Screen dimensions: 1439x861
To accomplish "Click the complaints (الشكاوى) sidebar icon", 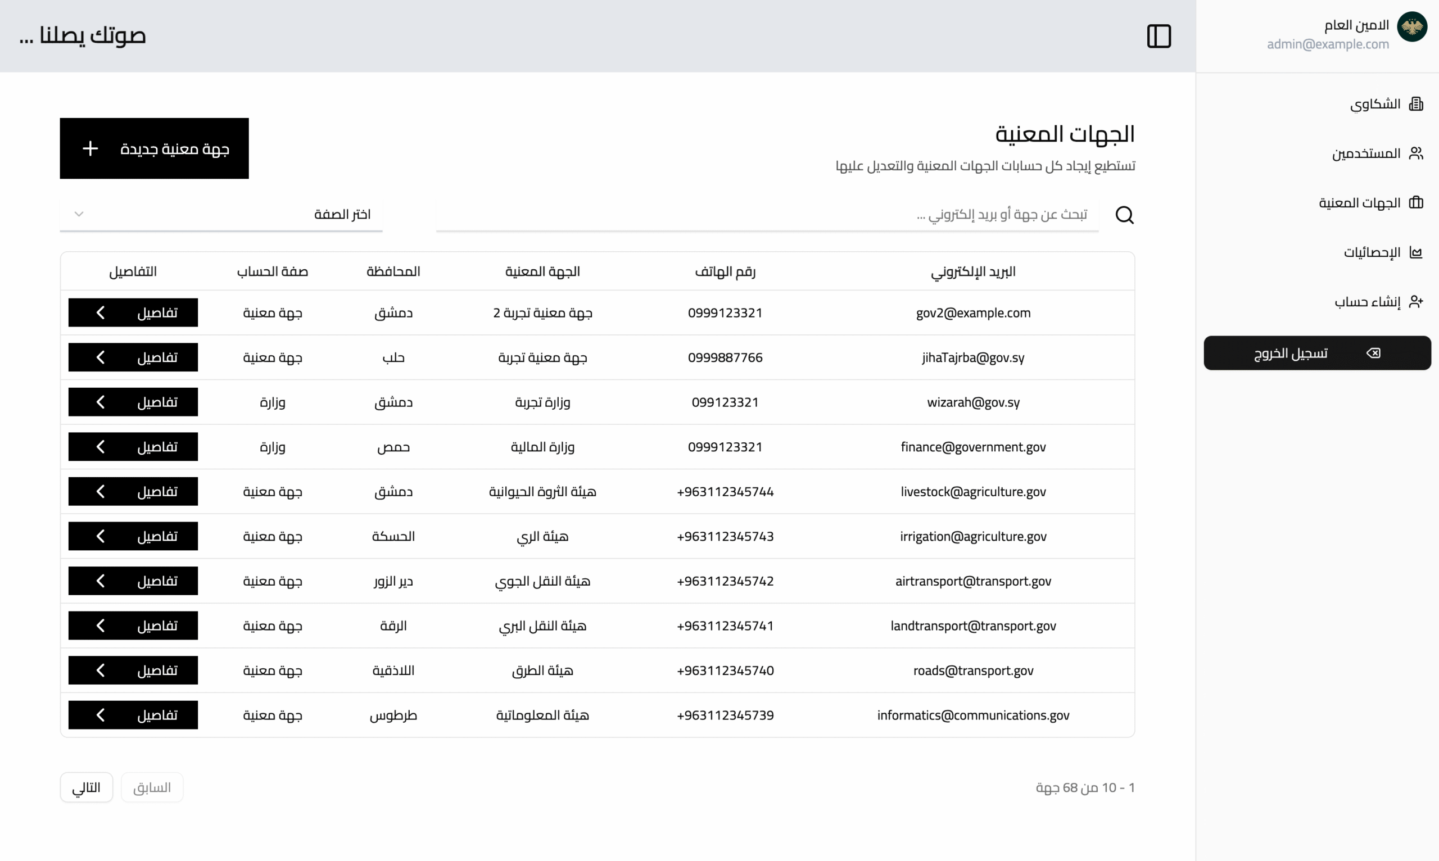I will 1416,104.
